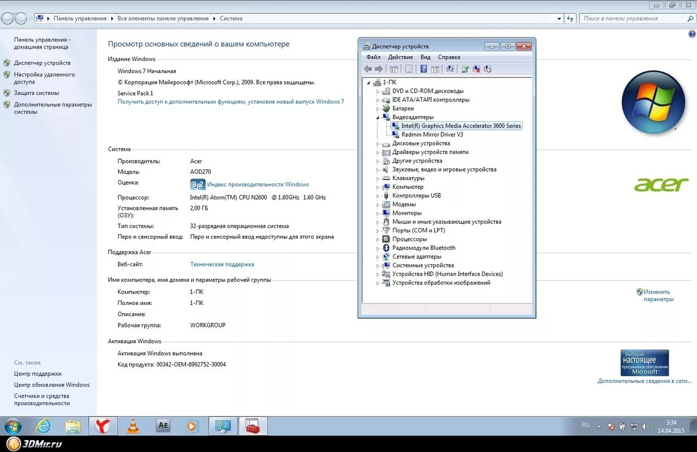Open the help question mark icon in Control Panel

(x=692, y=34)
